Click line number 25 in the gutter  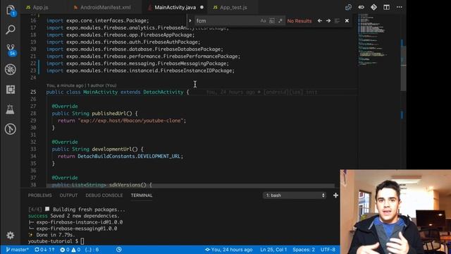pyautogui.click(x=33, y=92)
